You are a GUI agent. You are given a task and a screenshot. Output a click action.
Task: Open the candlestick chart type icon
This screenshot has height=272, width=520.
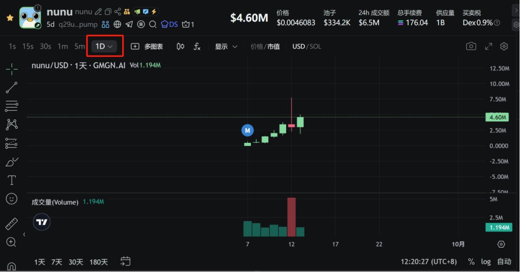click(180, 47)
